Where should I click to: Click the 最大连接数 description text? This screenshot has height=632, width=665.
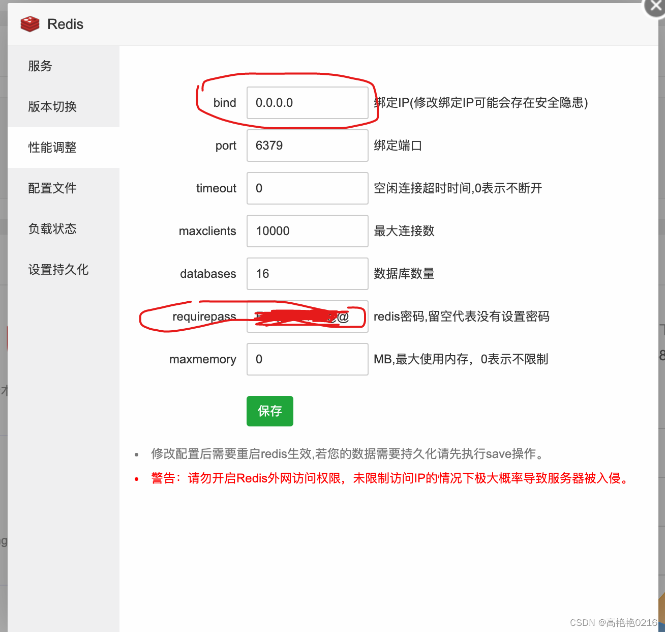tap(404, 231)
